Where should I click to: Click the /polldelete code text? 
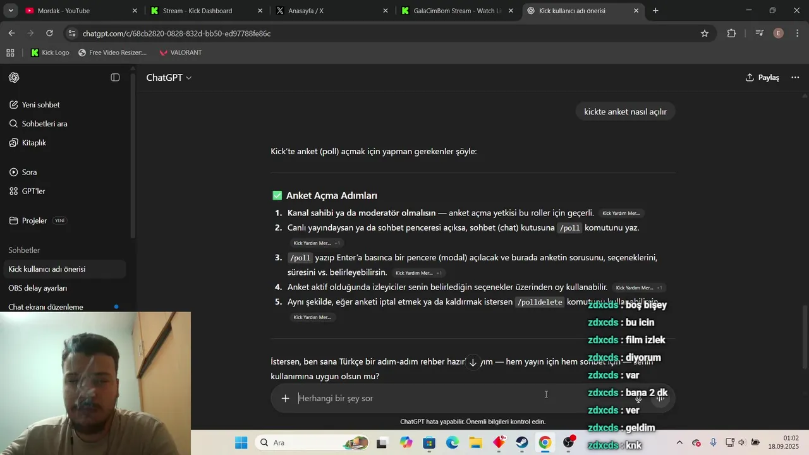540,303
